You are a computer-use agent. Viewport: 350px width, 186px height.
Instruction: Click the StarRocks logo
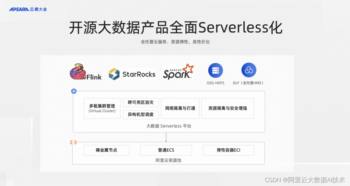pyautogui.click(x=132, y=74)
